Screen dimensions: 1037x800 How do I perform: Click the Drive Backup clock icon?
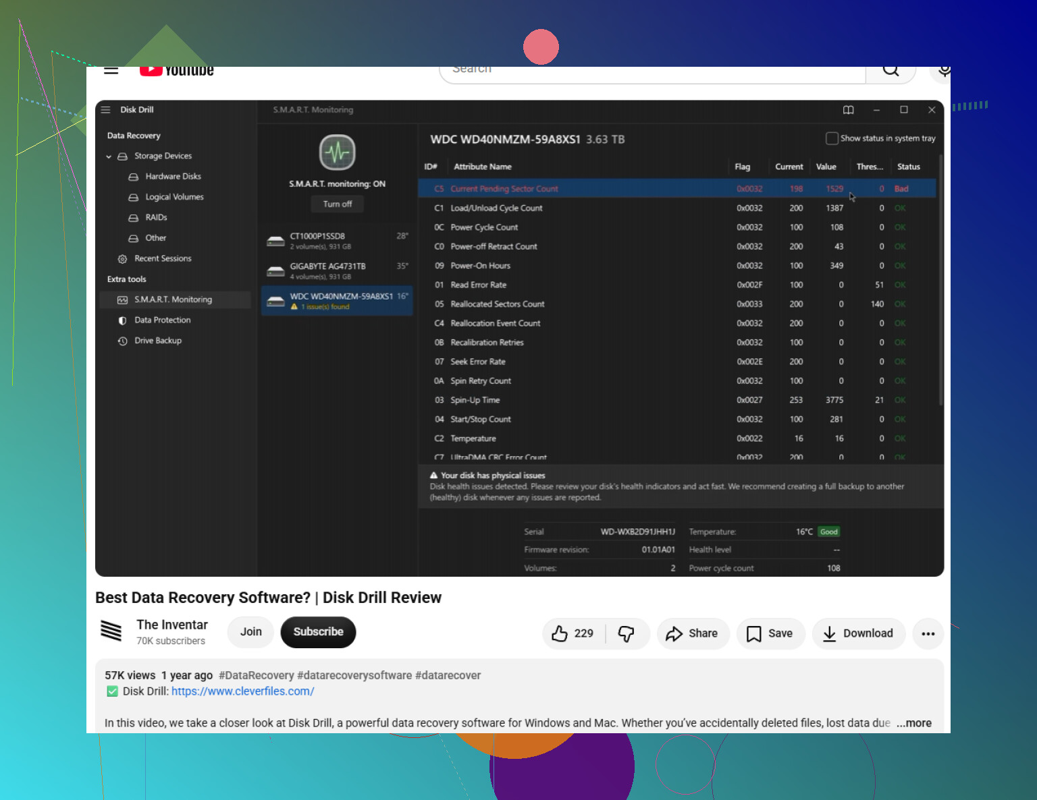(x=122, y=341)
